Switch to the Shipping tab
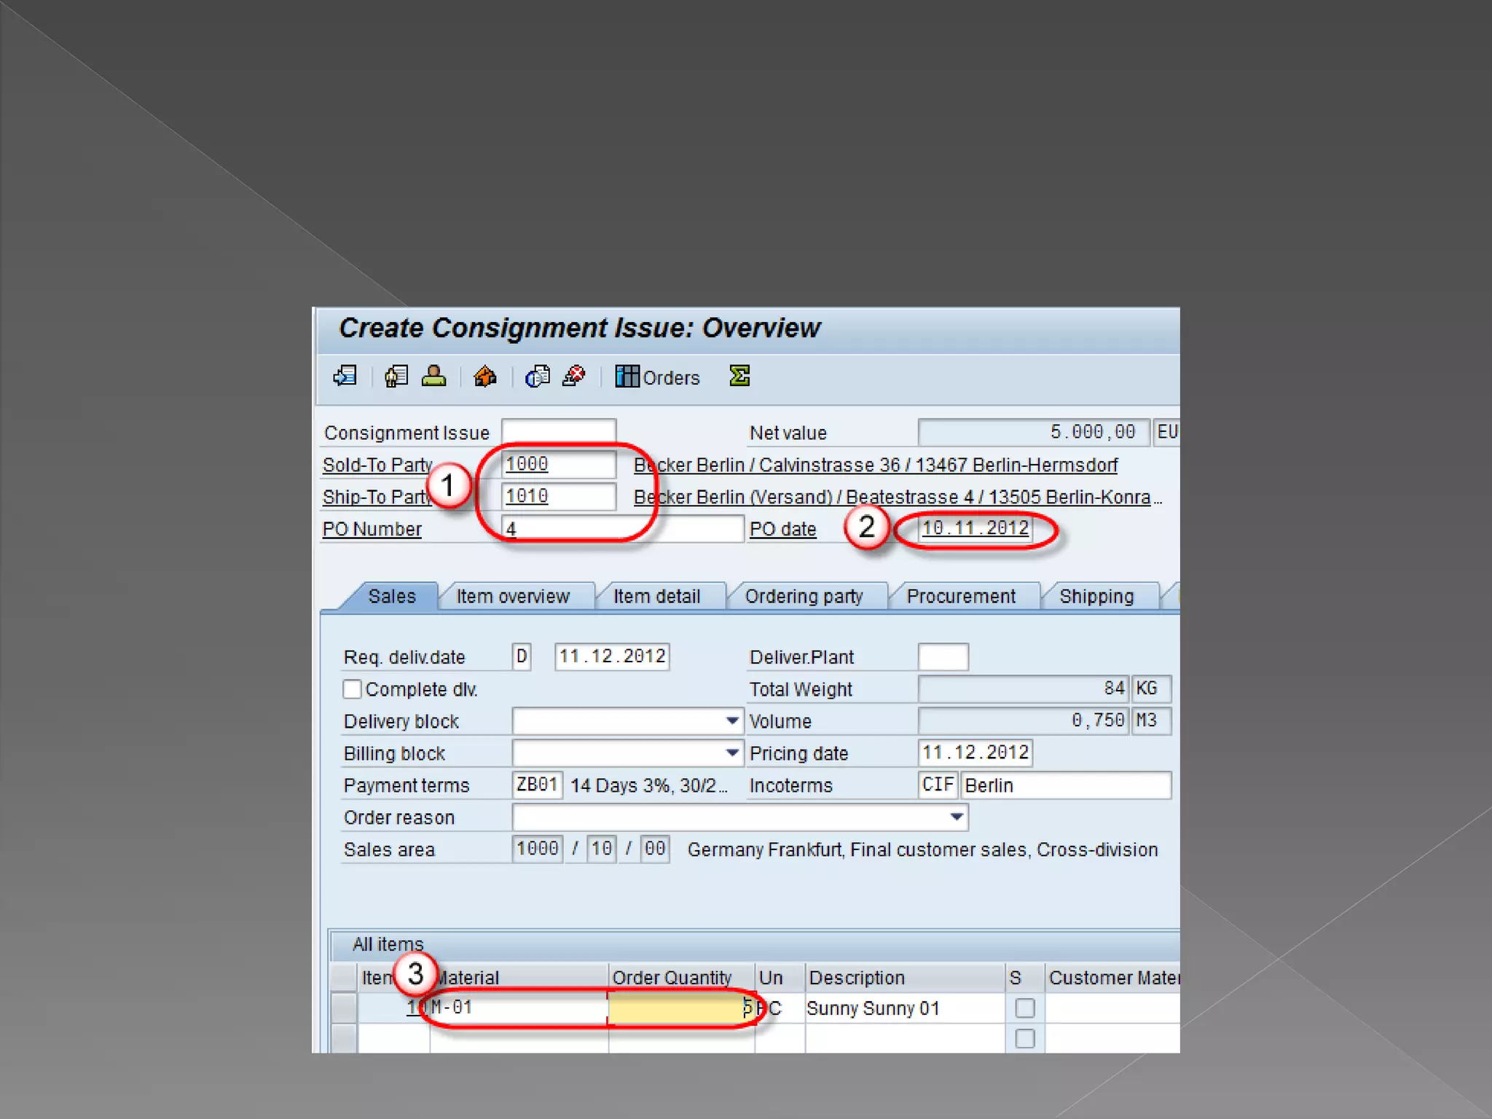This screenshot has height=1119, width=1492. click(1096, 596)
